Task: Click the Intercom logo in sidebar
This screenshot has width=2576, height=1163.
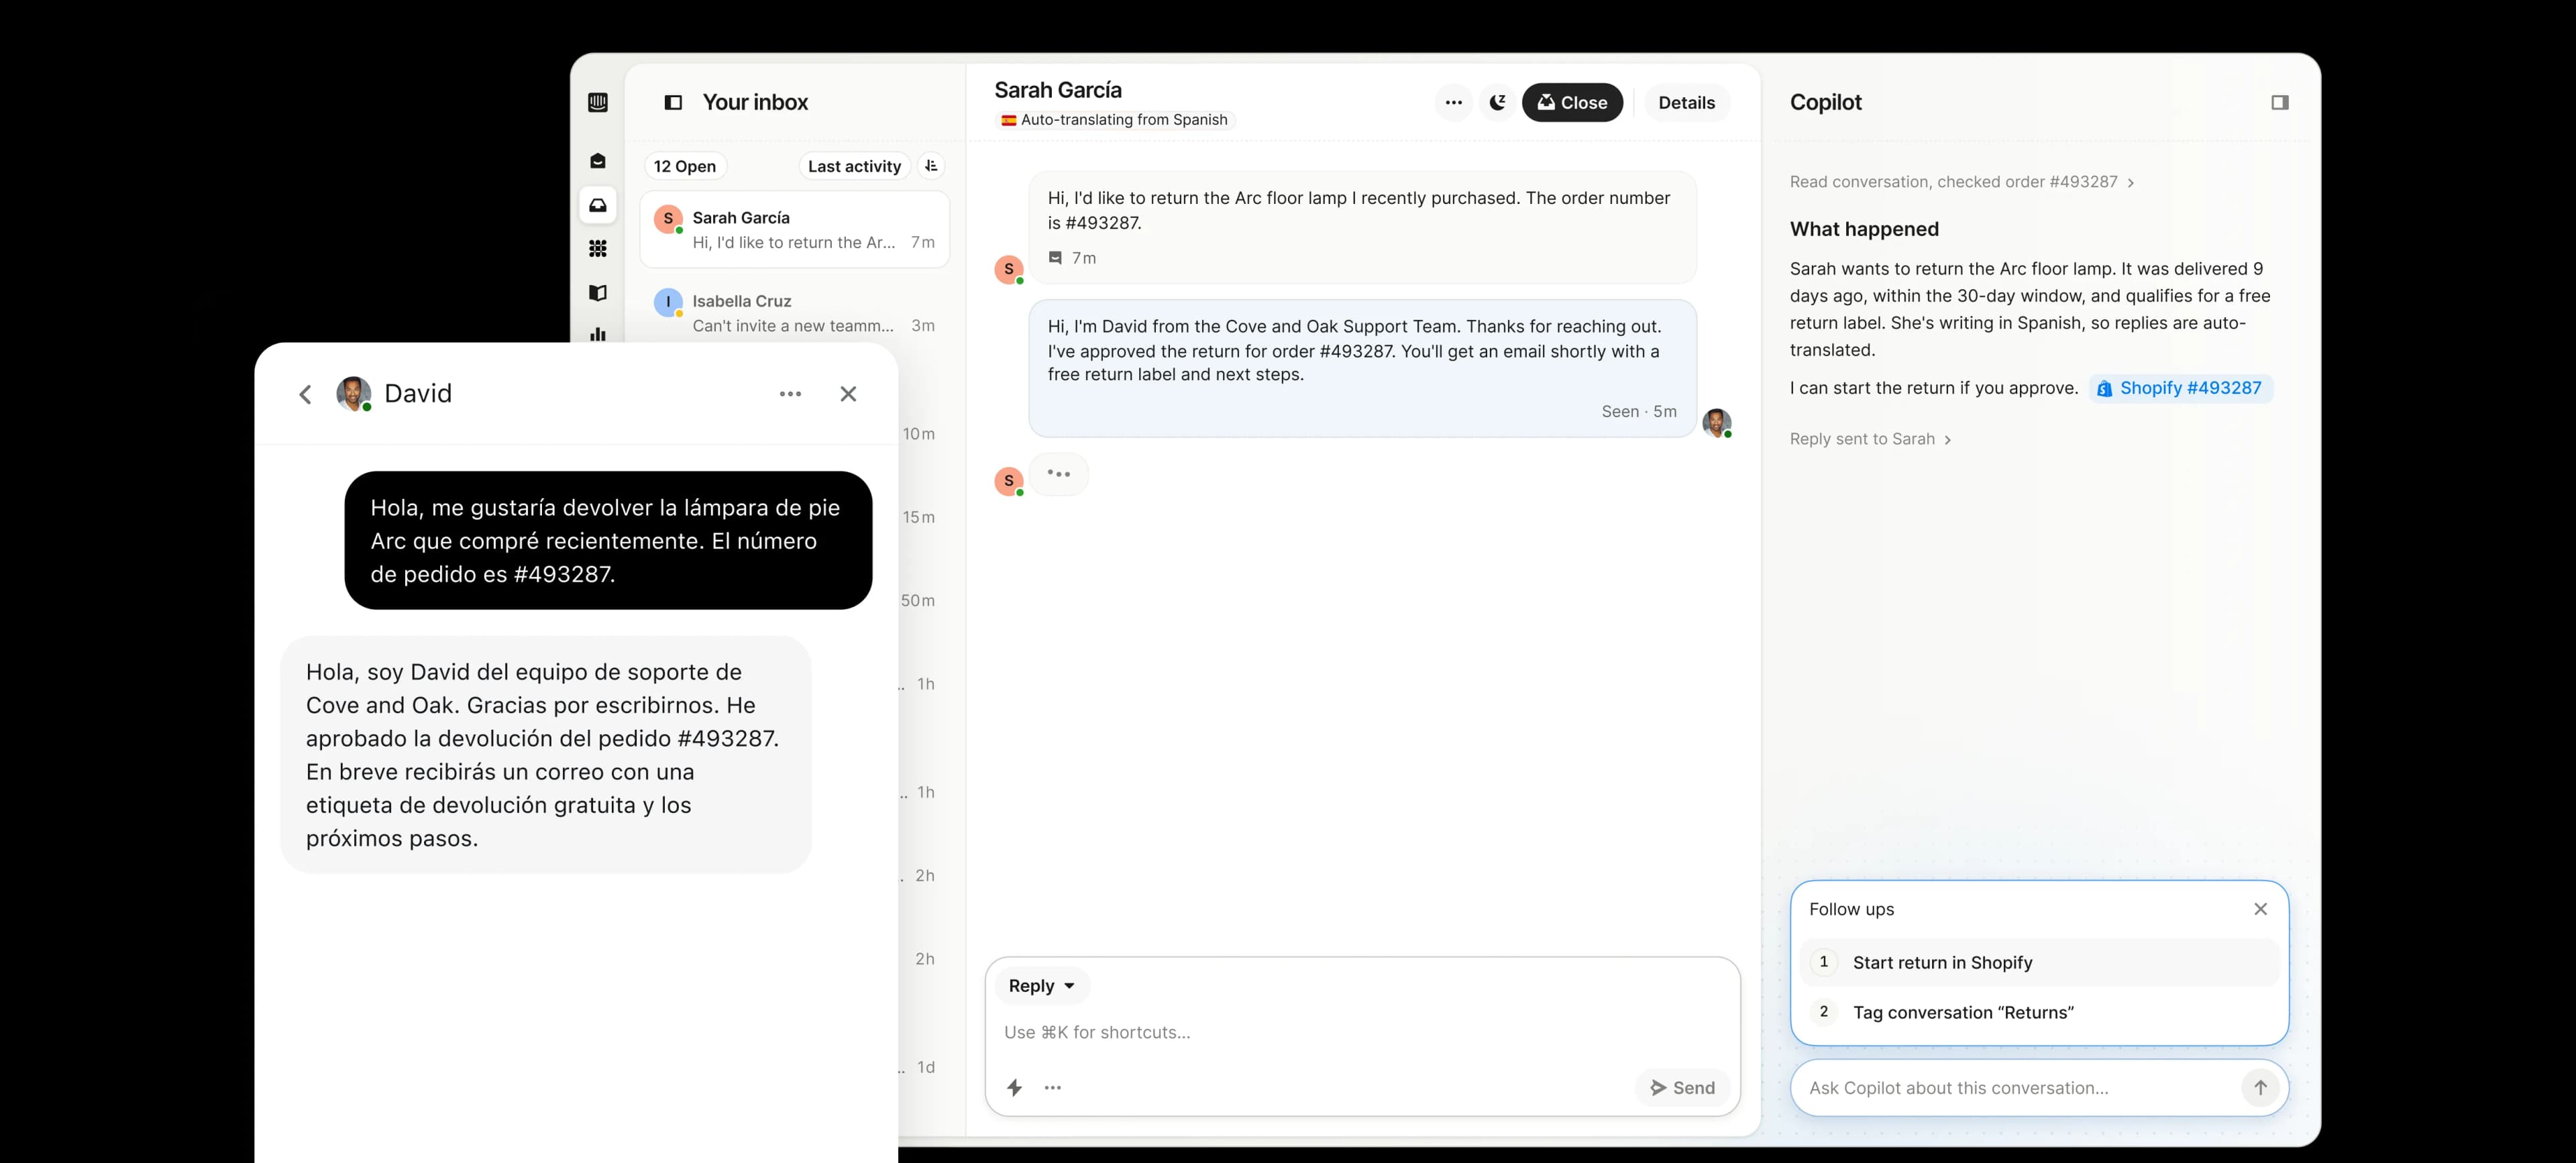Action: [598, 102]
